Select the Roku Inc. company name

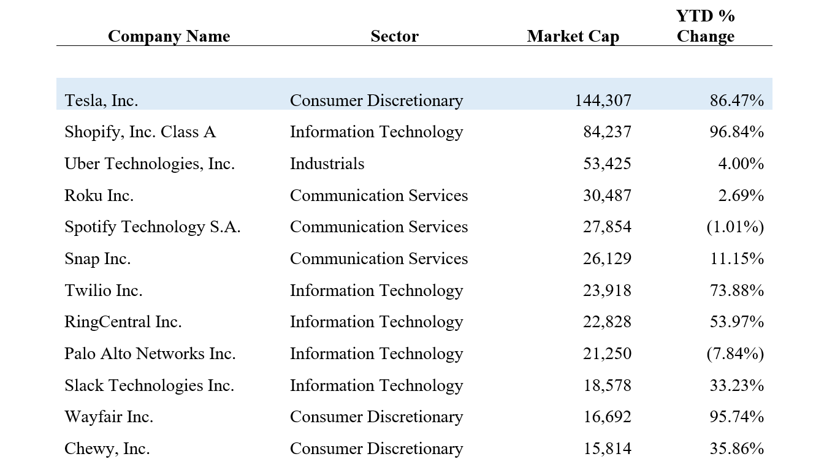[x=99, y=196]
